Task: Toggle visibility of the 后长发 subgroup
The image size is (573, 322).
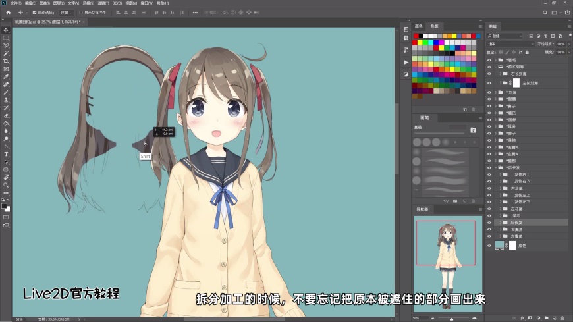Action: [489, 222]
